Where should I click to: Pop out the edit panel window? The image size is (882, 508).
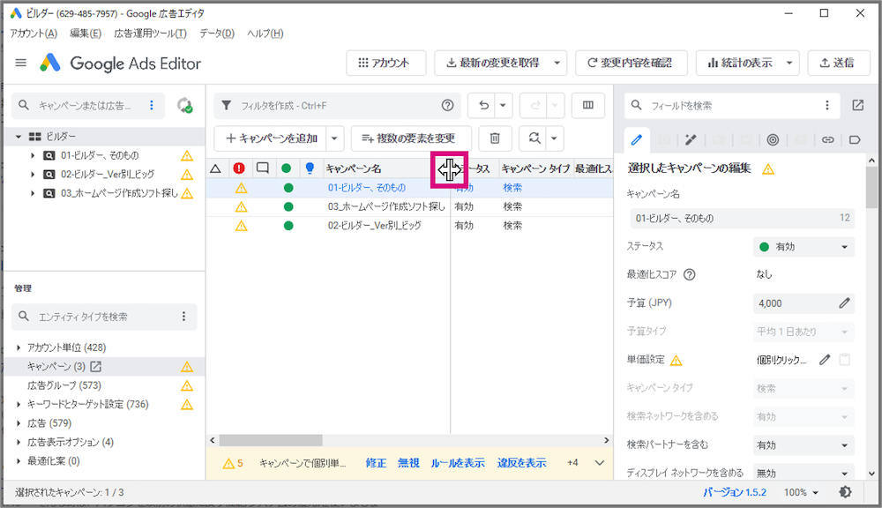(x=858, y=105)
